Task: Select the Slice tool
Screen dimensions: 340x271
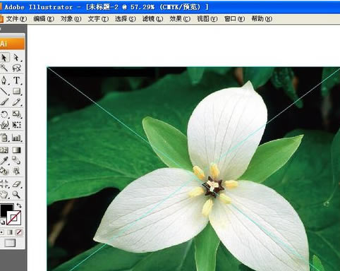Action: [4, 183]
